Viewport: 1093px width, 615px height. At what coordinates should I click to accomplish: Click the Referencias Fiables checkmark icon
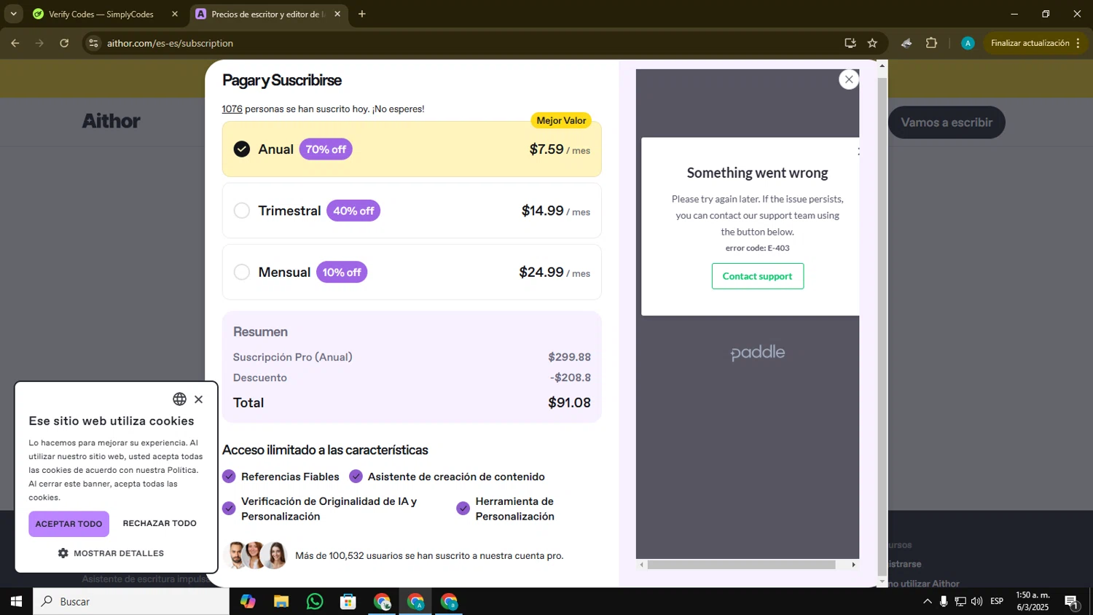coord(229,477)
